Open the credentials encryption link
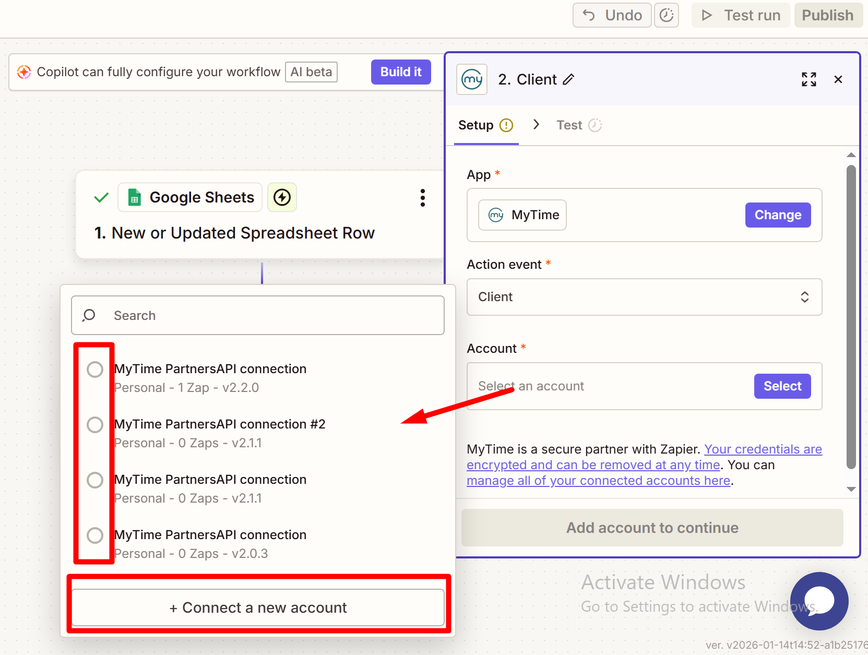Viewport: 868px width, 655px height. 644,457
